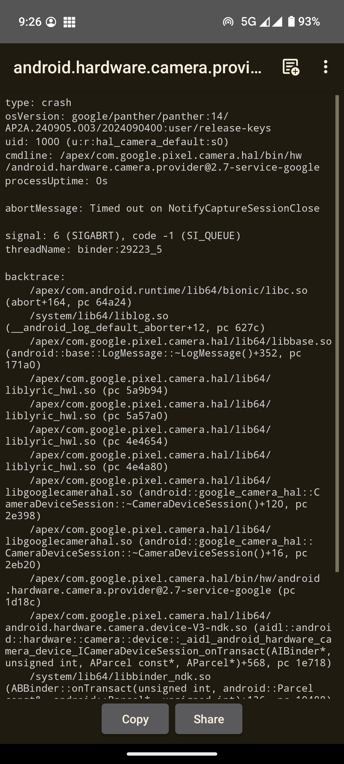Tap the 'type: crash' line
The height and width of the screenshot is (764, 344).
pyautogui.click(x=38, y=103)
